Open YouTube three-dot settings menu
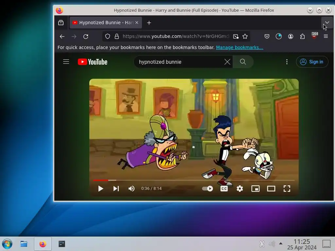 (x=287, y=62)
